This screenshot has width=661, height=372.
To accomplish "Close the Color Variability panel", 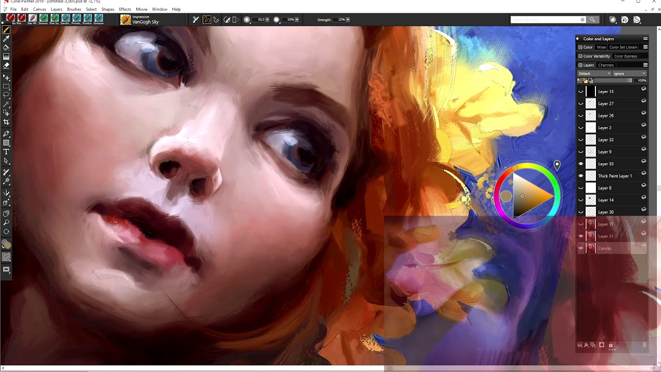I will point(580,56).
